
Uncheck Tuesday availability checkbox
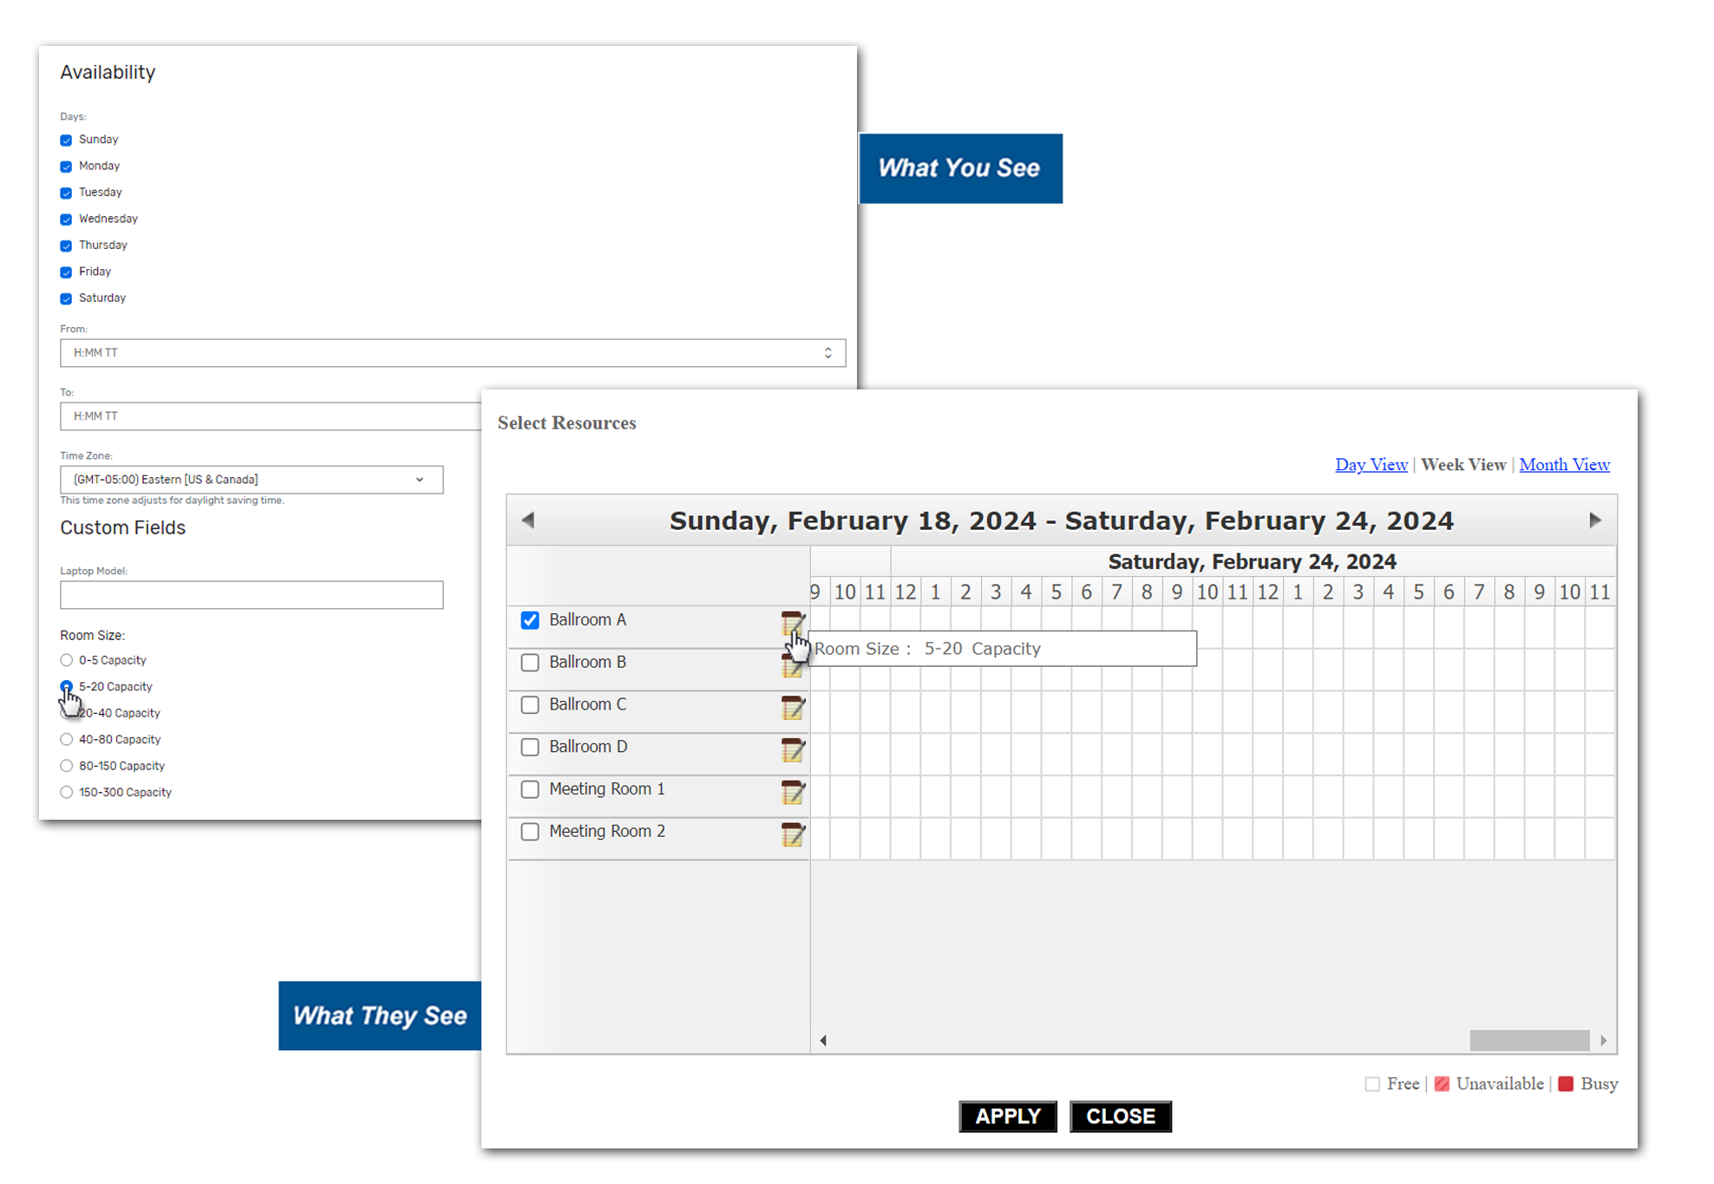tap(66, 193)
